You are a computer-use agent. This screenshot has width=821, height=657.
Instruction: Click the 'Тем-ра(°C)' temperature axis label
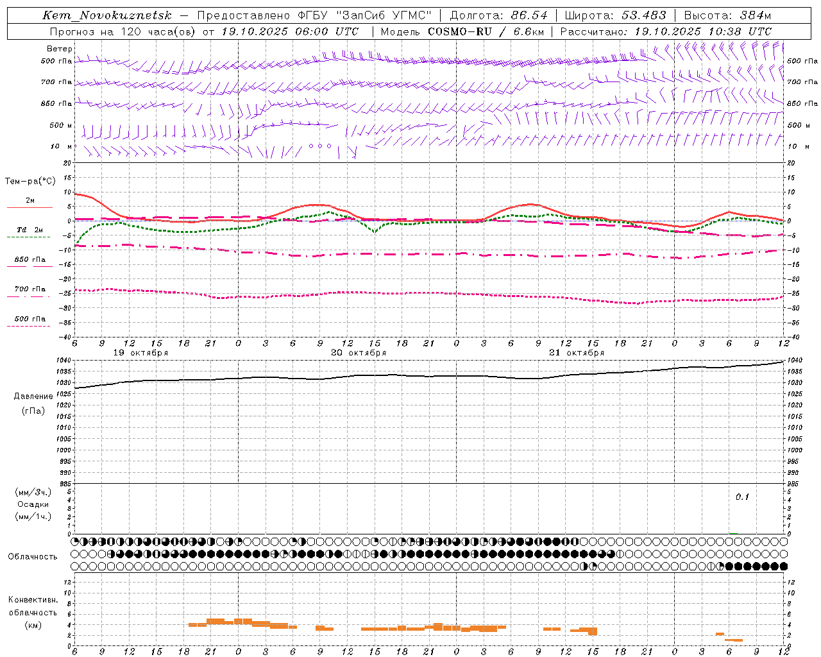coord(30,182)
